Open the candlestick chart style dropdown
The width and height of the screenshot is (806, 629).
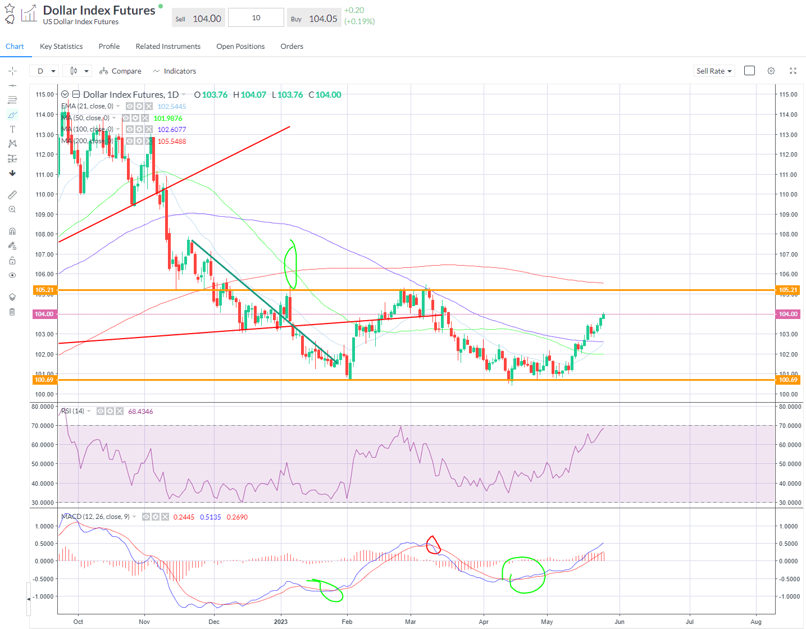[77, 71]
